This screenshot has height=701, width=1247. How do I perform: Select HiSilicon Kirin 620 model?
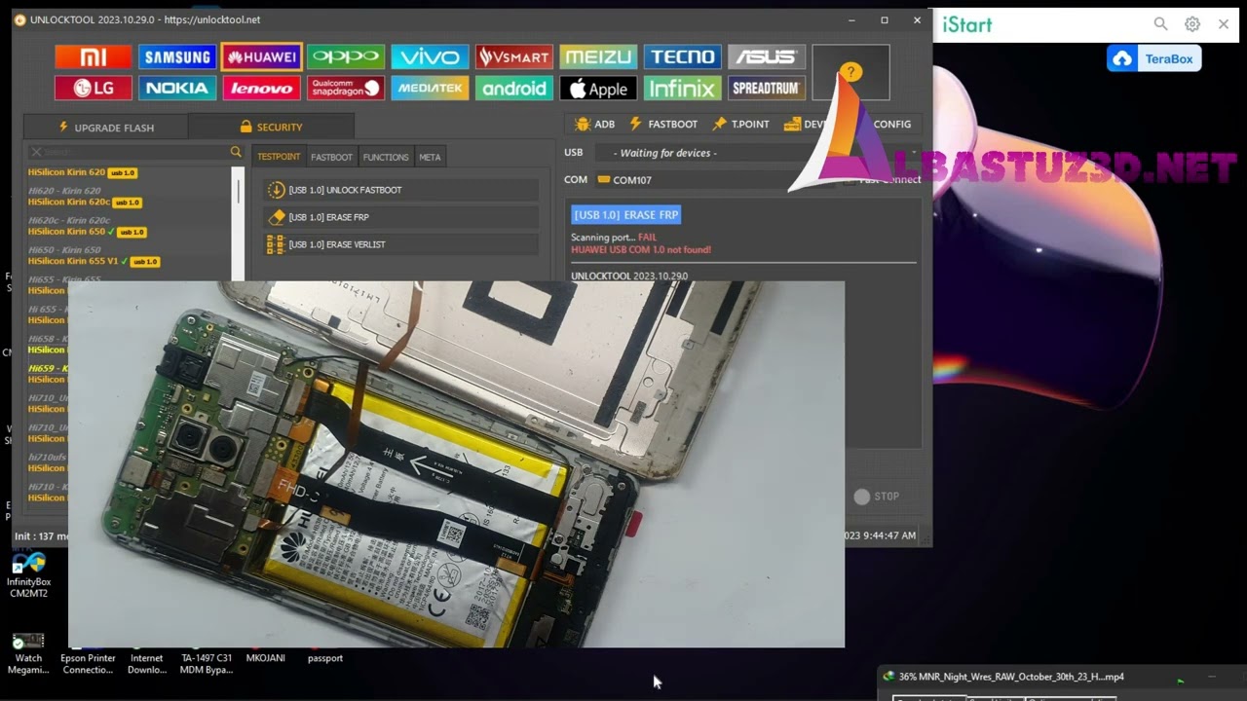click(x=84, y=172)
